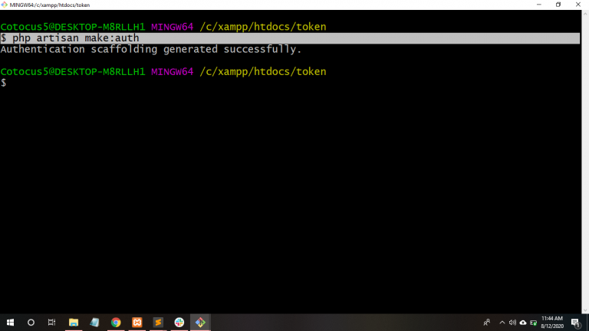The height and width of the screenshot is (331, 589).
Task: Open the Action Center notifications icon
Action: (576, 323)
